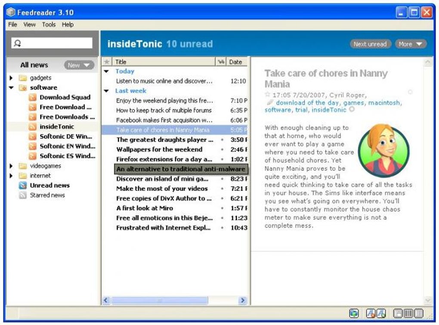Open the View menu
Viewport: 439px width, 325px height.
(29, 25)
